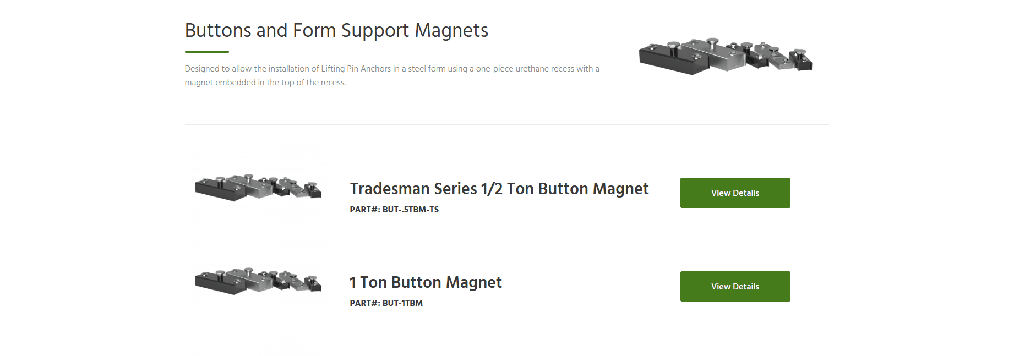Select part number BUT-.5TBM-TS text
Screen dimensions: 1025x356
click(411, 210)
